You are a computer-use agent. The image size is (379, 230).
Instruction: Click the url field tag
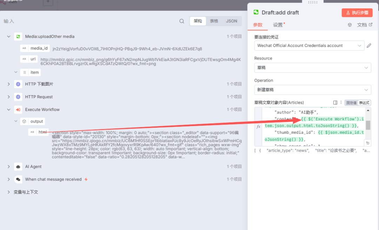coord(29,59)
